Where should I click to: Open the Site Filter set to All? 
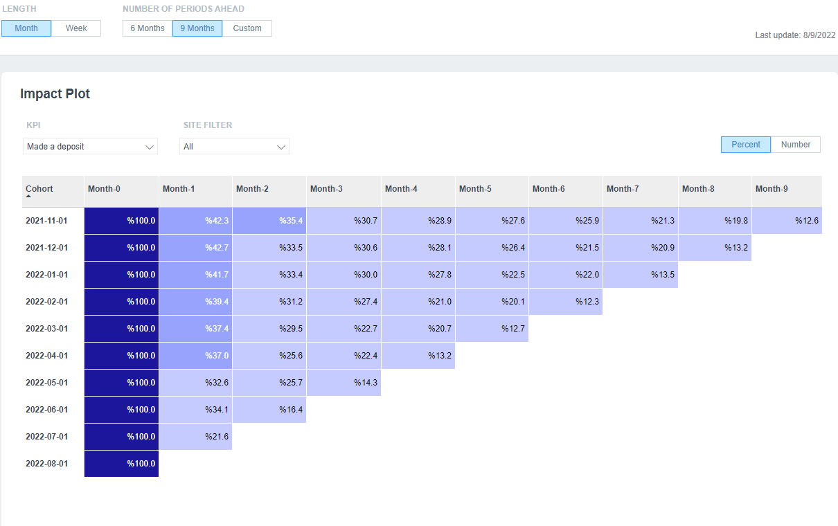234,146
